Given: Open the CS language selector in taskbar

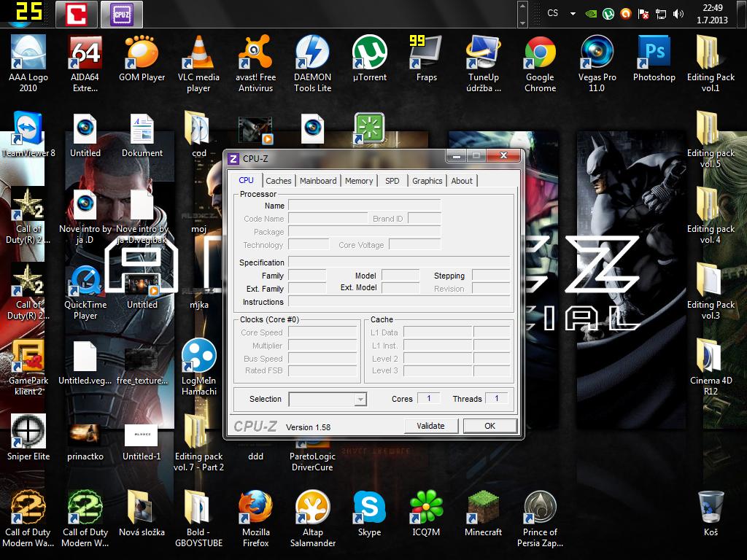Looking at the screenshot, I should (x=553, y=13).
